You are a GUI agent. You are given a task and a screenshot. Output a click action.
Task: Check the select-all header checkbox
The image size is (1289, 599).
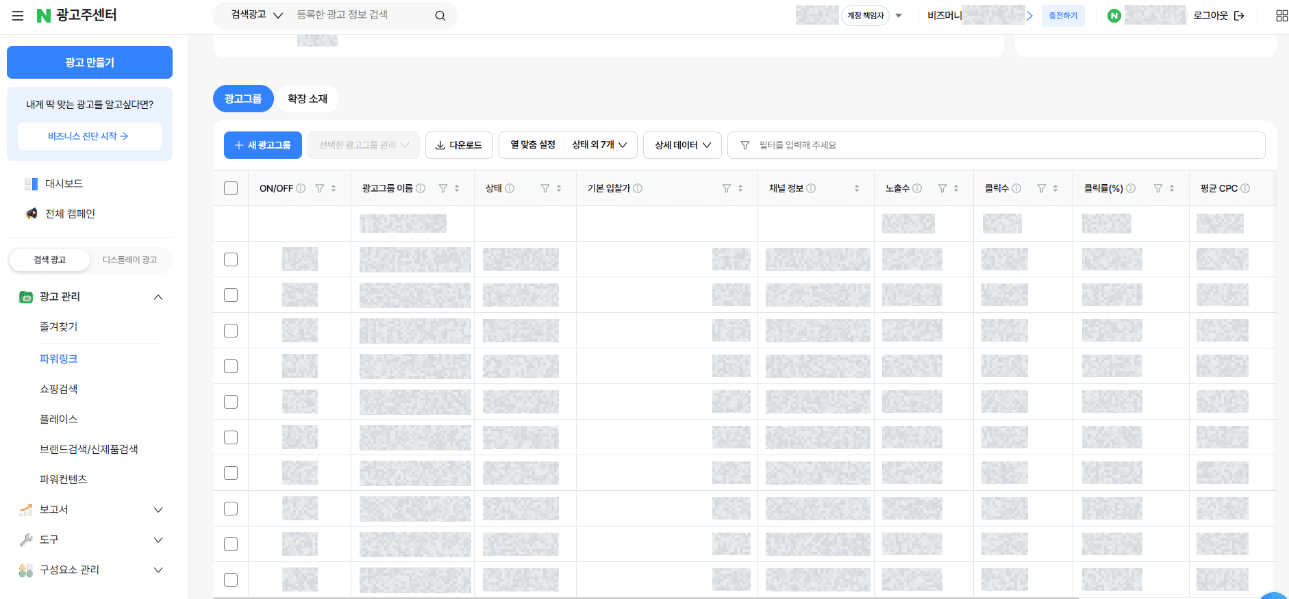[231, 188]
